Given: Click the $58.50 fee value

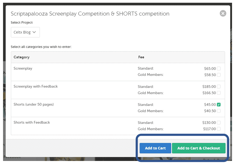Looking at the screenshot, I should pyautogui.click(x=210, y=75).
